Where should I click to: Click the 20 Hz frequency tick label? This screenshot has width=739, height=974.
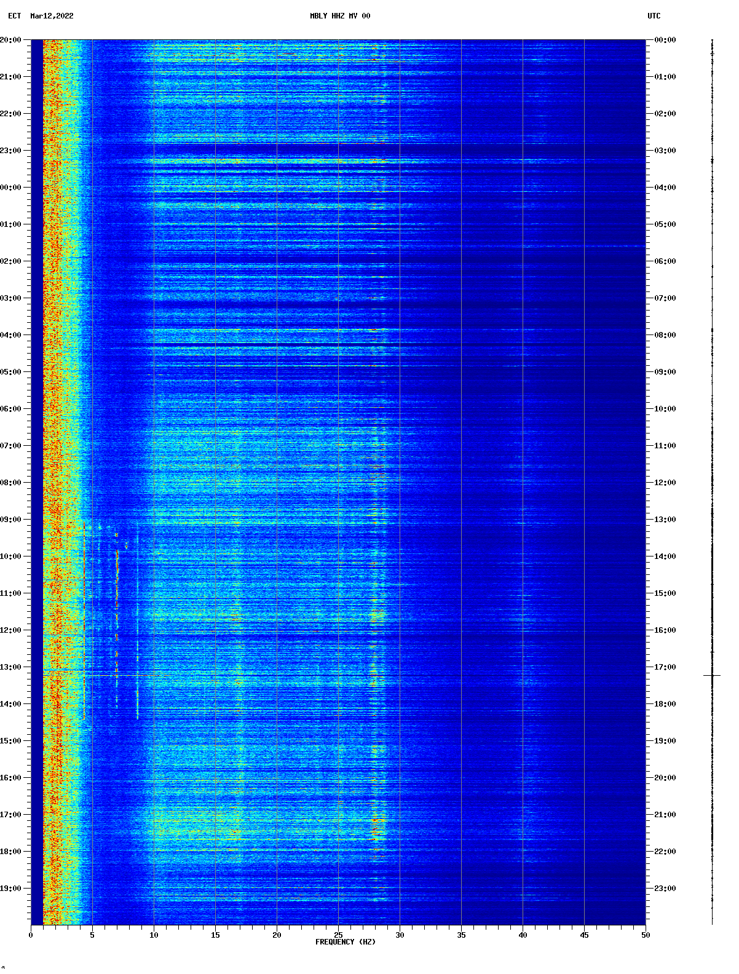(277, 935)
